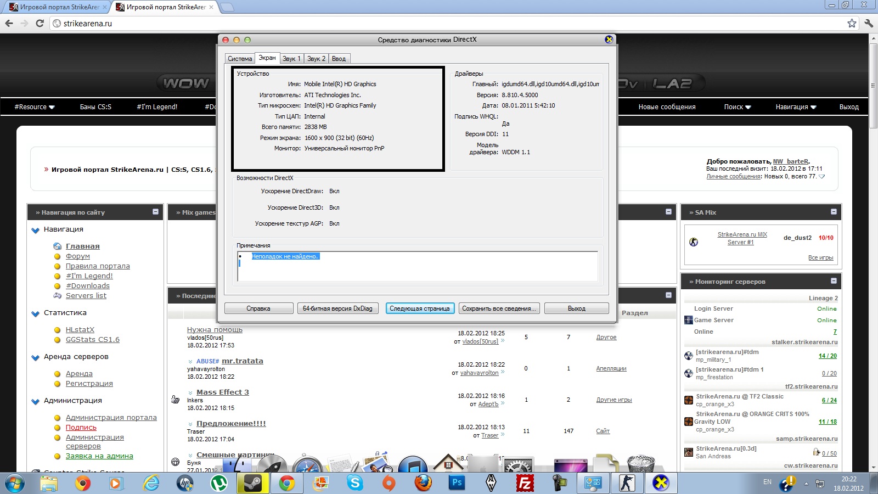878x494 pixels.
Task: Collapse the 'SA Mix' panel
Action: (x=834, y=211)
